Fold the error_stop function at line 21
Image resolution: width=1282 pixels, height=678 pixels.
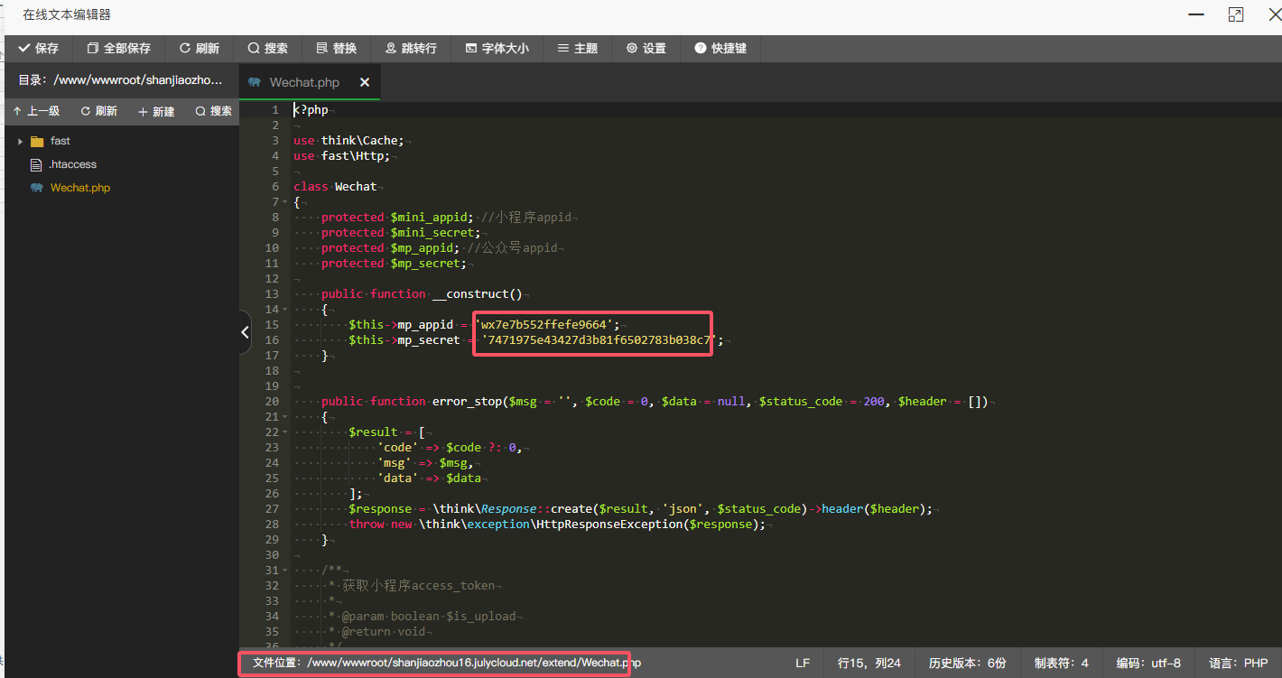pyautogui.click(x=286, y=417)
